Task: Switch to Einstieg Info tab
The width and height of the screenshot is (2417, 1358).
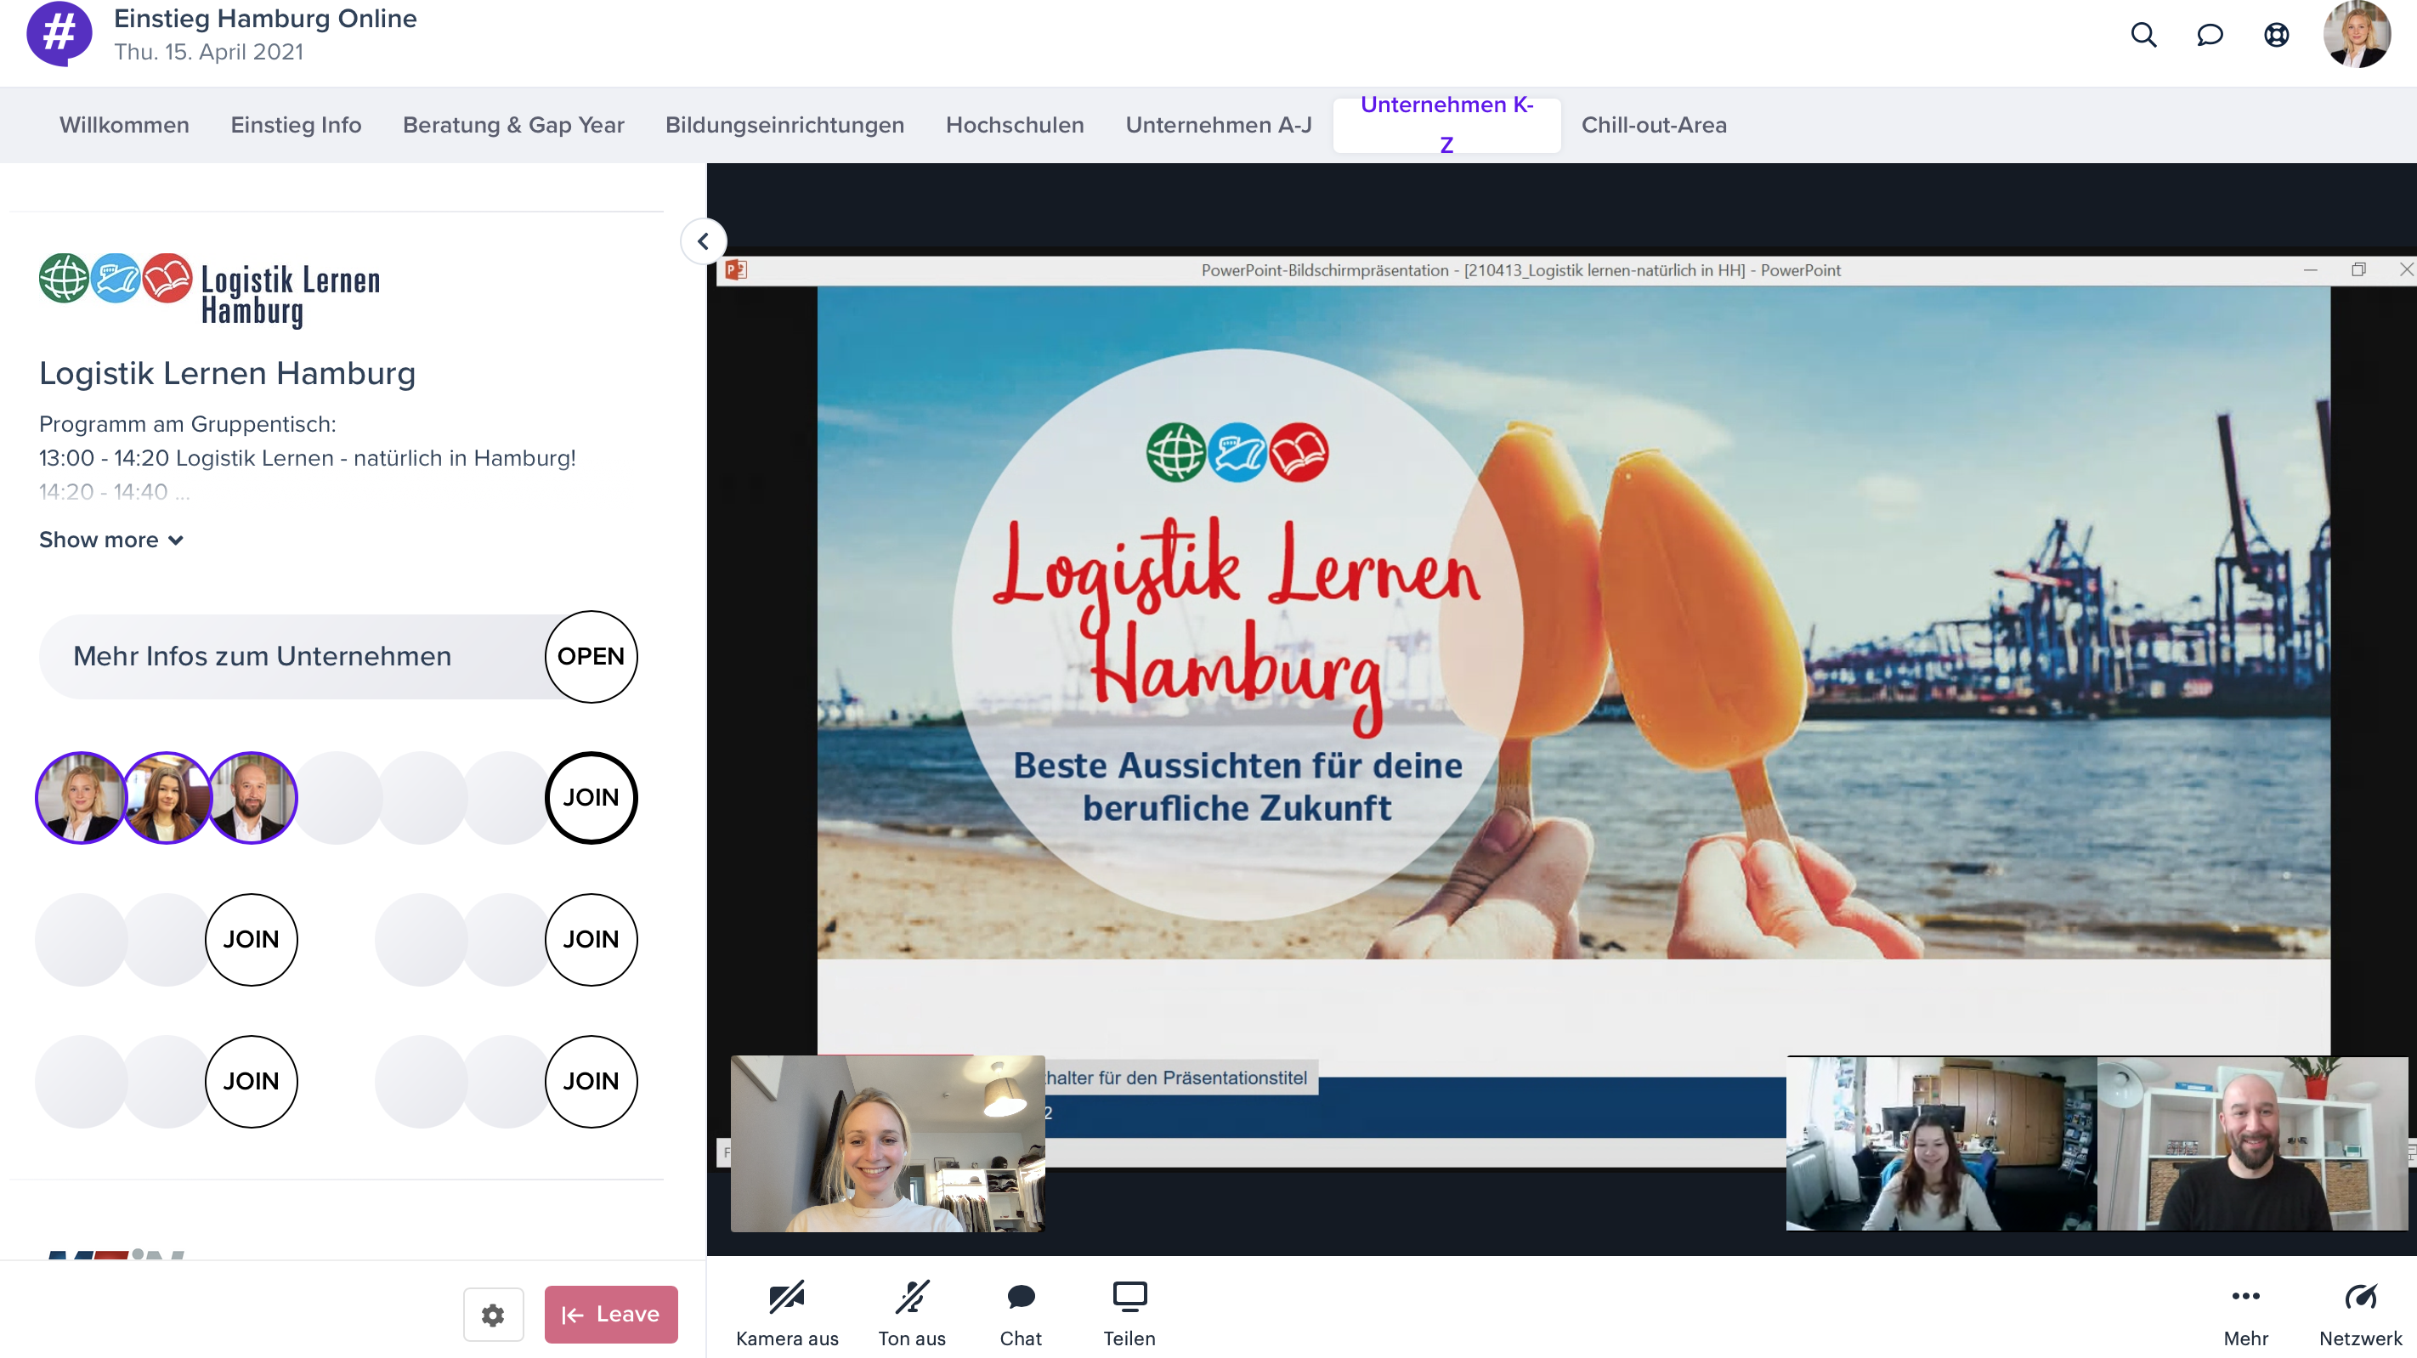Action: pos(296,125)
